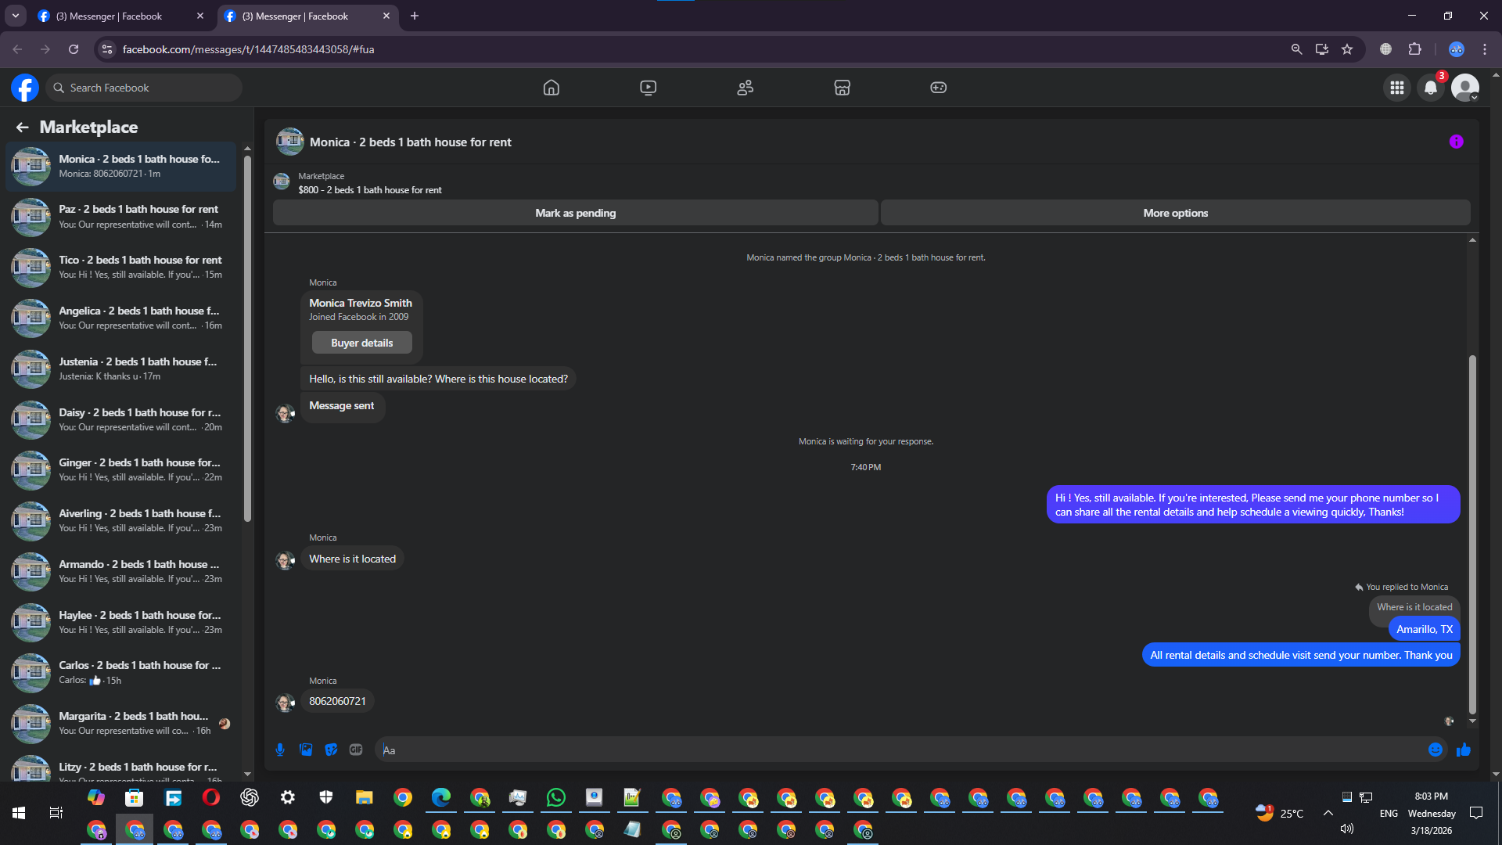Open Facebook Home icon in top navigation

551,88
